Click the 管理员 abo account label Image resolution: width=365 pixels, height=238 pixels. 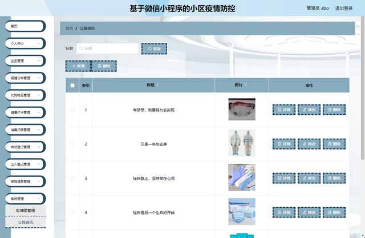(x=318, y=9)
